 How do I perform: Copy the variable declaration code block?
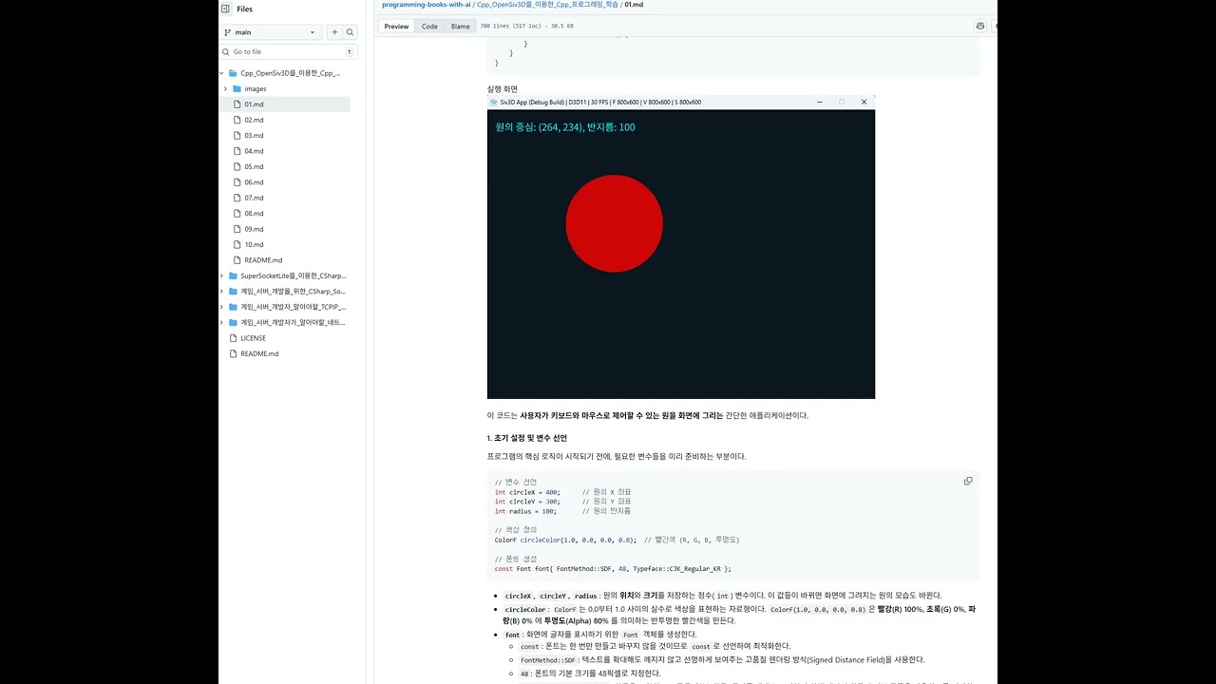[968, 481]
